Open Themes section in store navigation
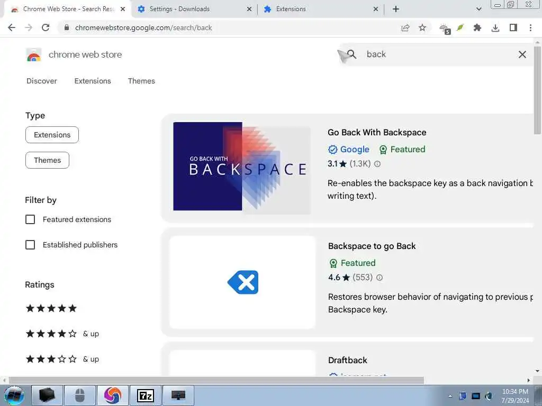 click(141, 81)
